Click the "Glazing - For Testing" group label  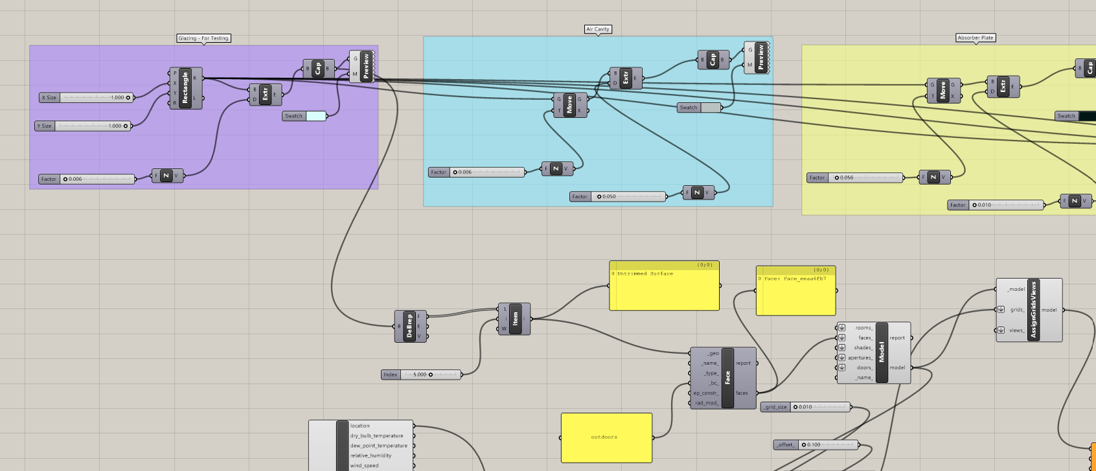tap(203, 38)
